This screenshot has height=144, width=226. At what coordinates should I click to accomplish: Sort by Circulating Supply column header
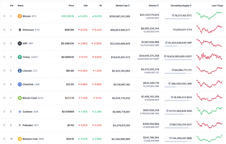(x=180, y=5)
